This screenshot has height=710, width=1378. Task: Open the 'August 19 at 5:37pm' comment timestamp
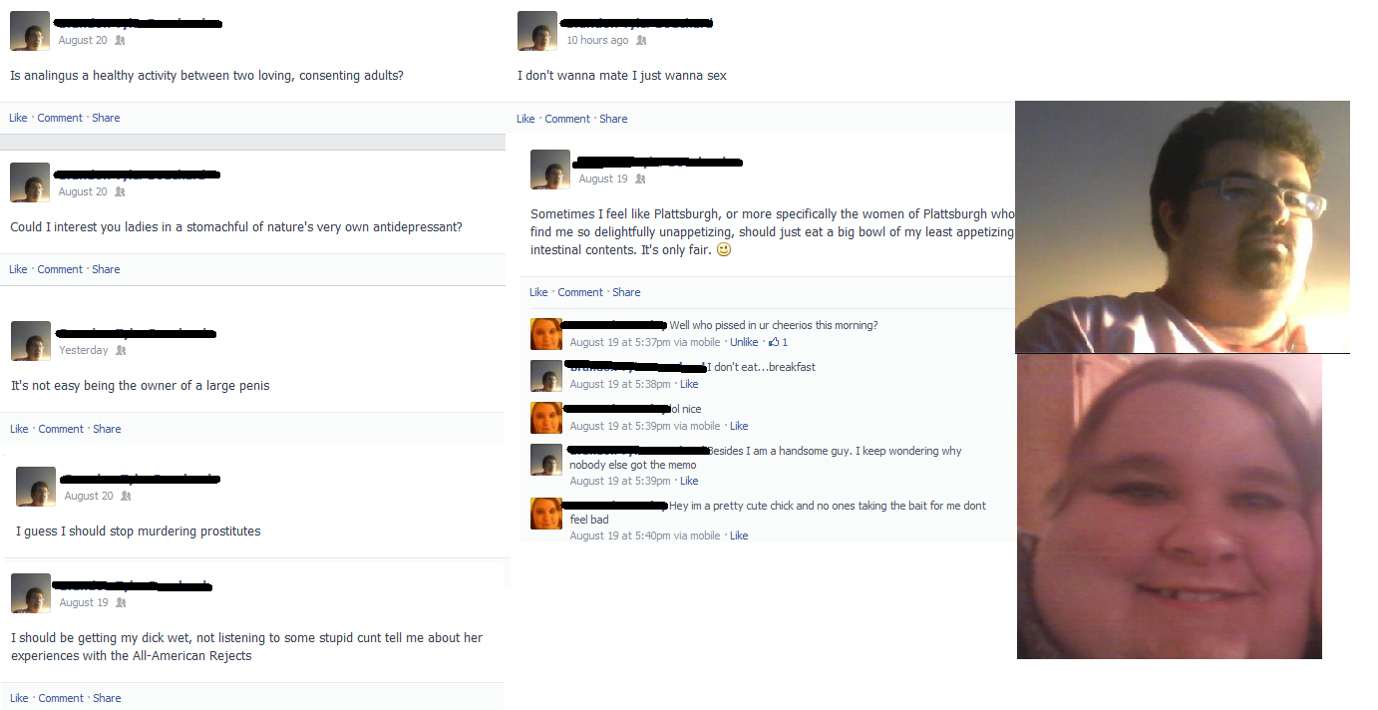[x=619, y=342]
